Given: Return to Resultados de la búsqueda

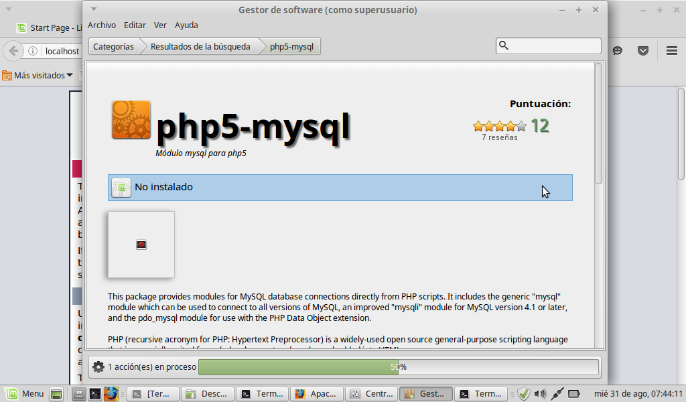Looking at the screenshot, I should pyautogui.click(x=200, y=46).
